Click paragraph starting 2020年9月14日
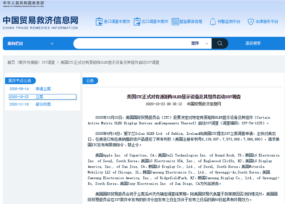 pyautogui.click(x=184, y=139)
